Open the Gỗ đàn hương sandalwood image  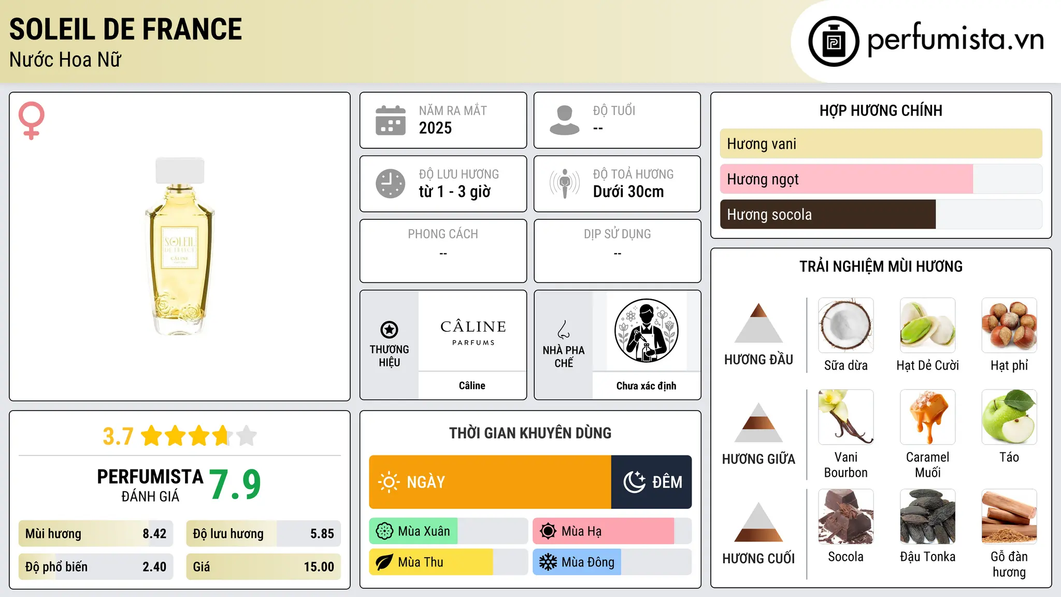[1009, 517]
